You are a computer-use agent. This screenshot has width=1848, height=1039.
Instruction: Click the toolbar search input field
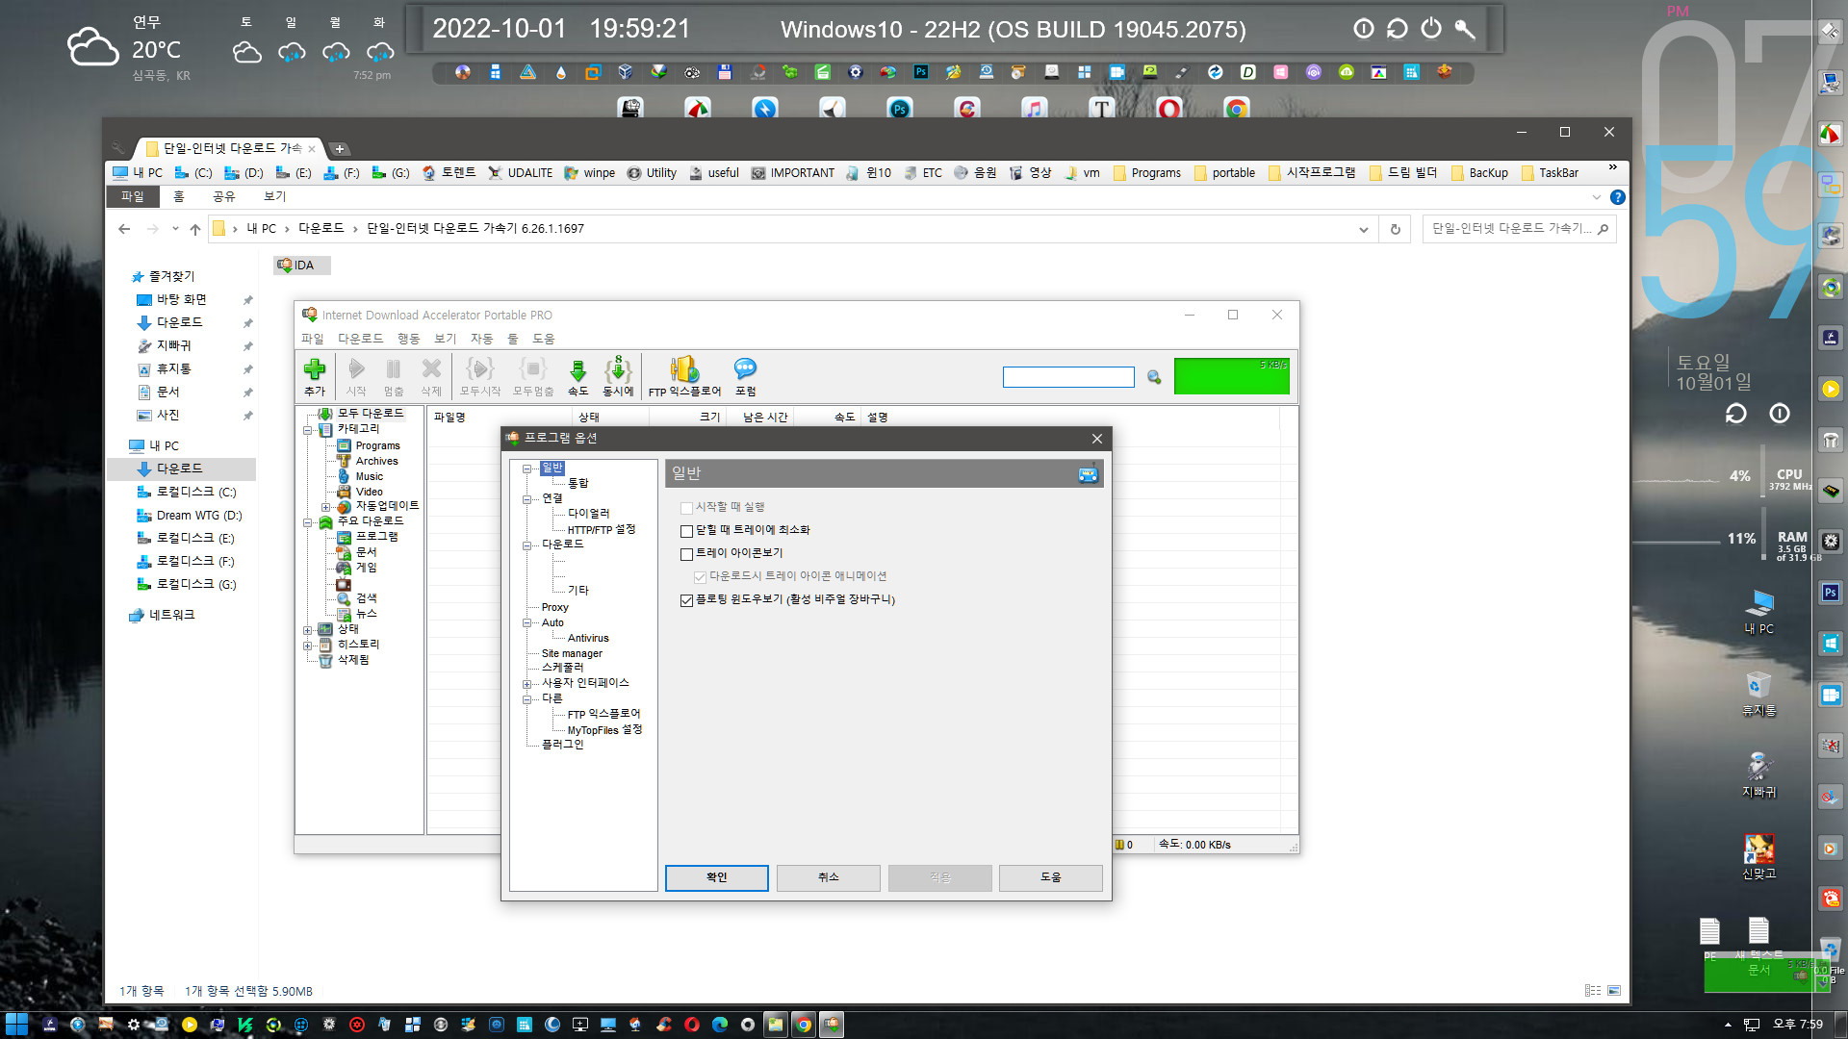[x=1068, y=377]
